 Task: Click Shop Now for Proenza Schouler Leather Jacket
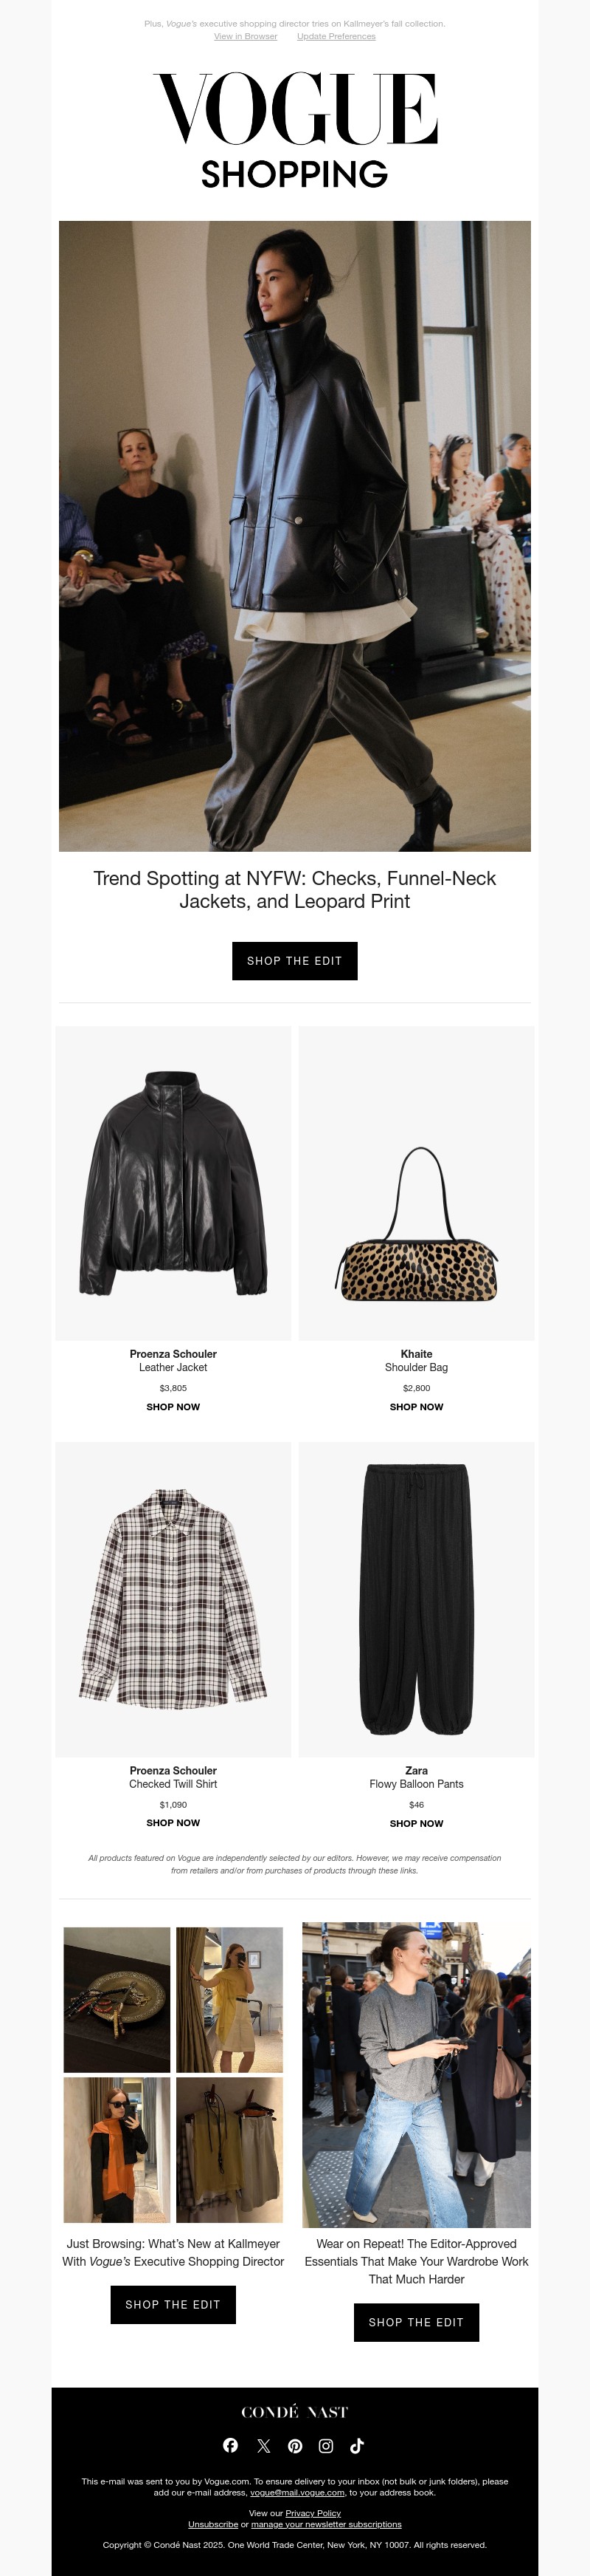[x=173, y=1406]
